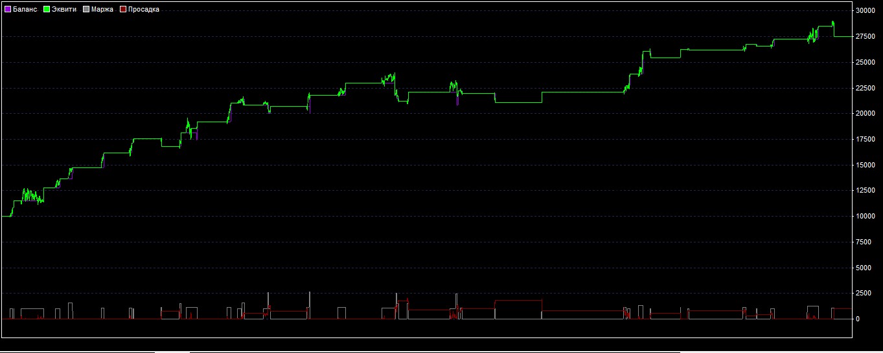Click the 25000 axis label
The width and height of the screenshot is (883, 353).
[x=866, y=63]
